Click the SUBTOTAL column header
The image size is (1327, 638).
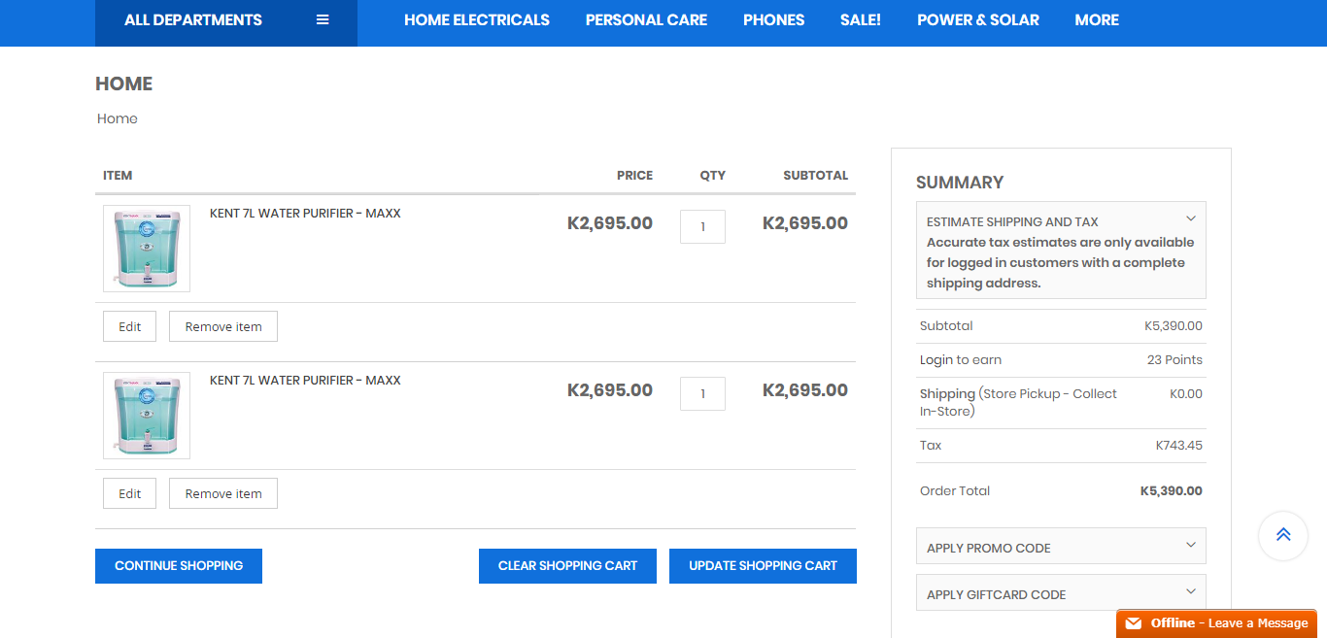click(x=816, y=176)
